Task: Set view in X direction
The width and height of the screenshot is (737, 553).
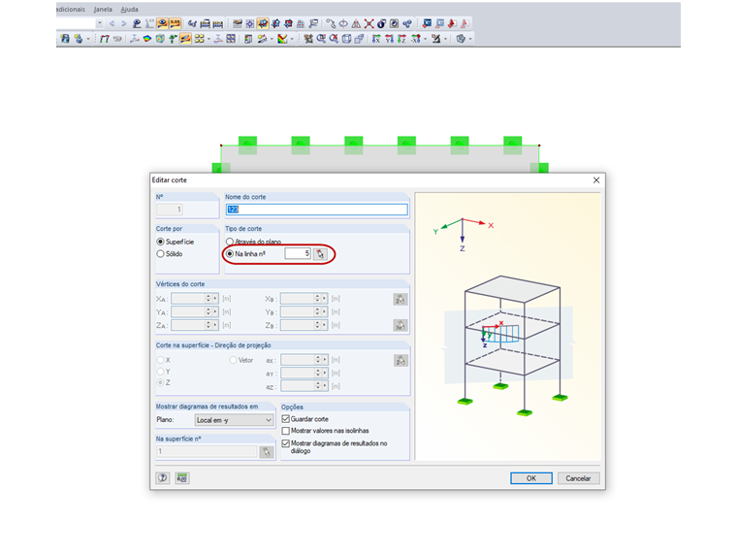Action: click(x=376, y=39)
